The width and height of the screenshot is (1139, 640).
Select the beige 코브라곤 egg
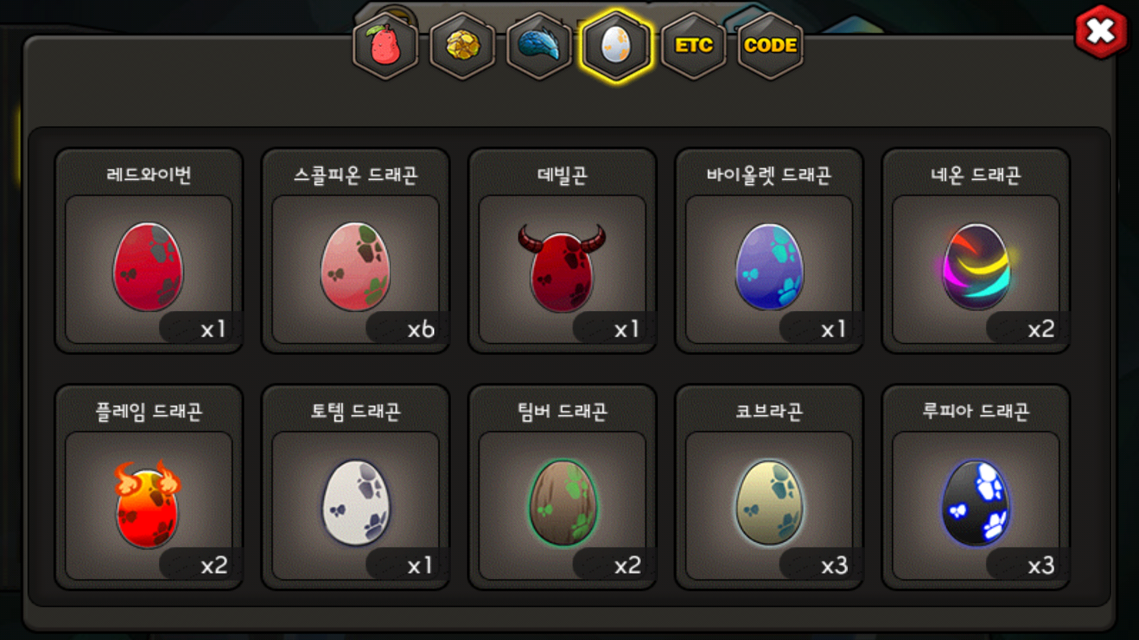click(x=769, y=503)
